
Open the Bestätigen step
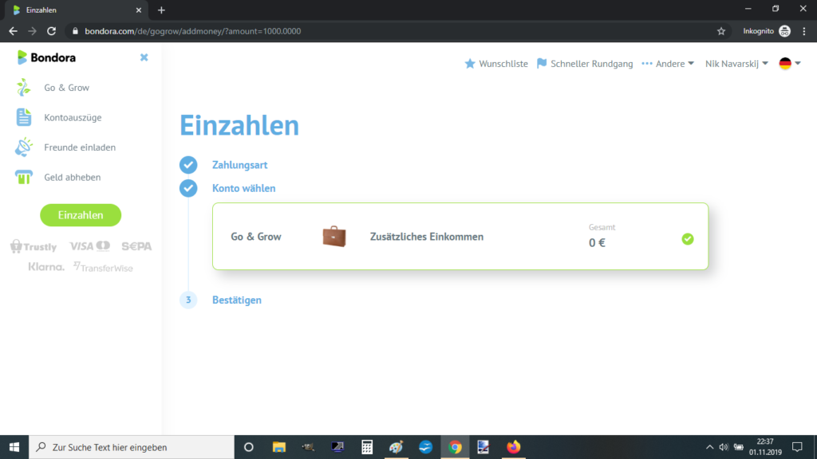237,300
